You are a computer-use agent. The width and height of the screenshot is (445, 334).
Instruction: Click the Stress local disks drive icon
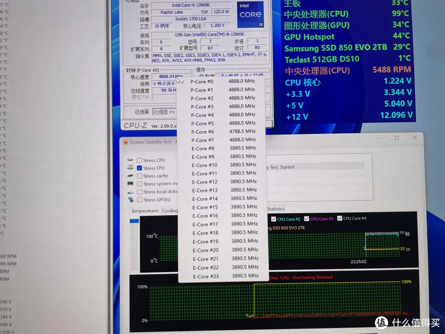130,192
